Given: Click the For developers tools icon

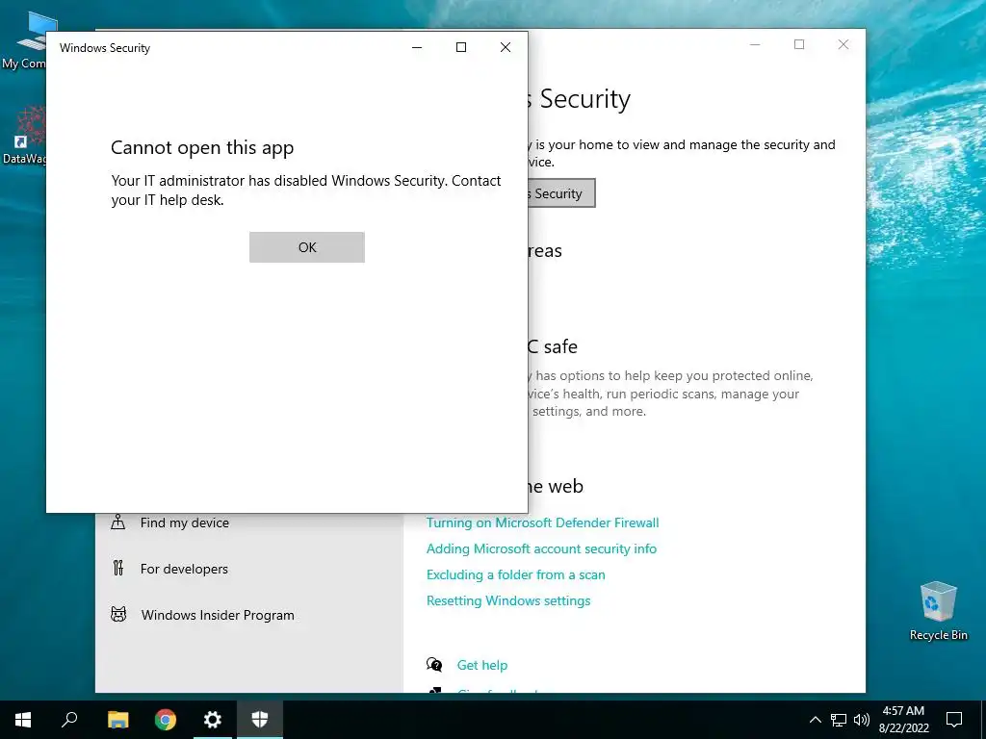Looking at the screenshot, I should [x=118, y=568].
